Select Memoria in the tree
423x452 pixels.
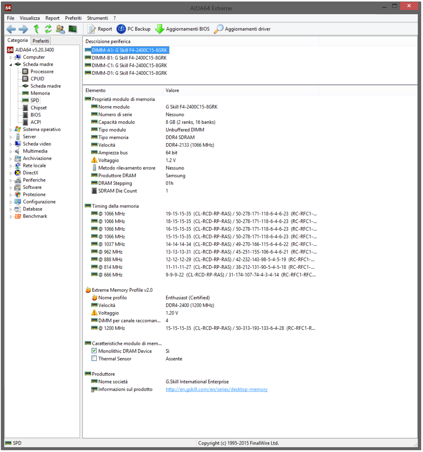click(40, 93)
